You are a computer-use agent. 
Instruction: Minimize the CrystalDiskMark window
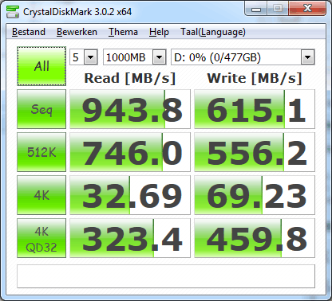point(256,9)
